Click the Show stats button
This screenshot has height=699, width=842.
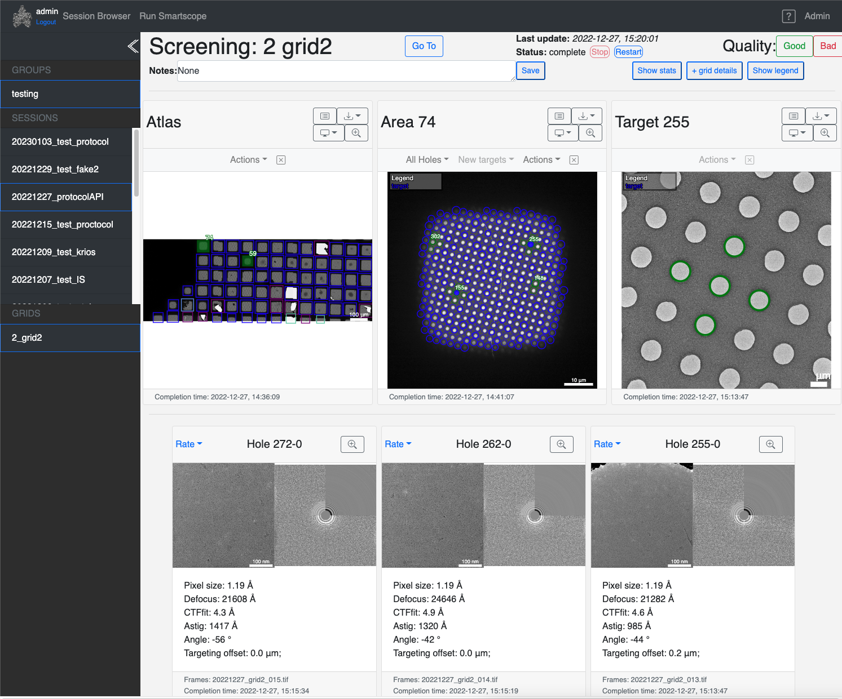pyautogui.click(x=657, y=71)
